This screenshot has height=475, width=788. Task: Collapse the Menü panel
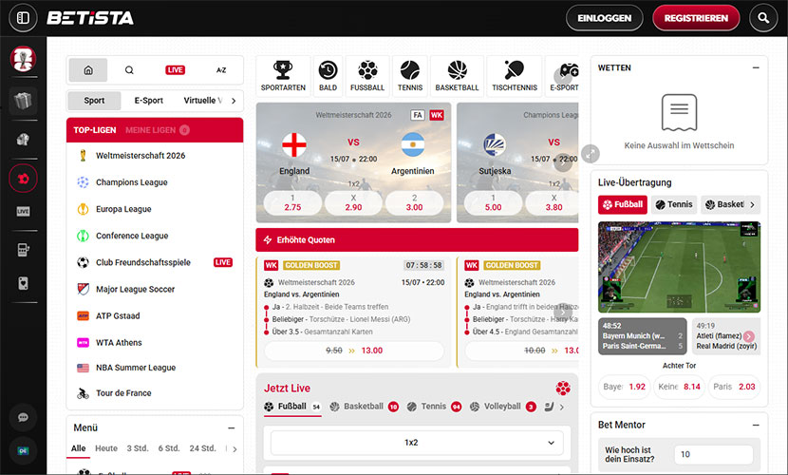[231, 428]
